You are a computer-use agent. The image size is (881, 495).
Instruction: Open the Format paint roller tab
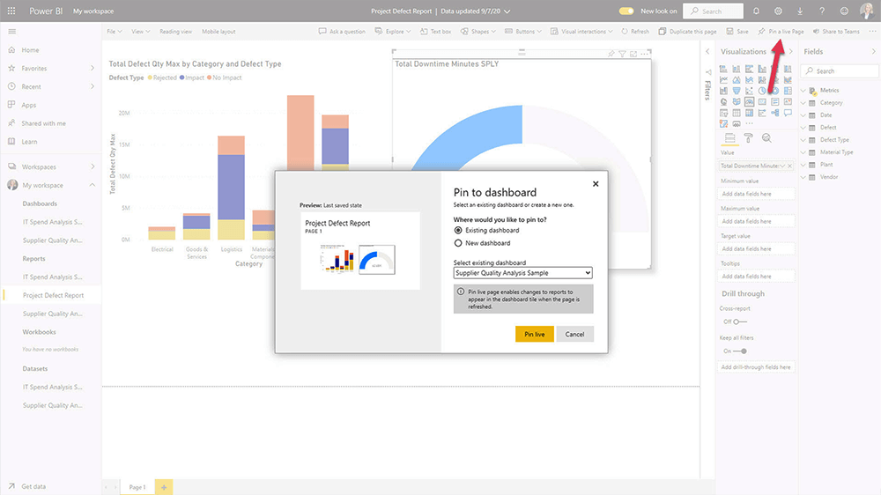pos(748,138)
